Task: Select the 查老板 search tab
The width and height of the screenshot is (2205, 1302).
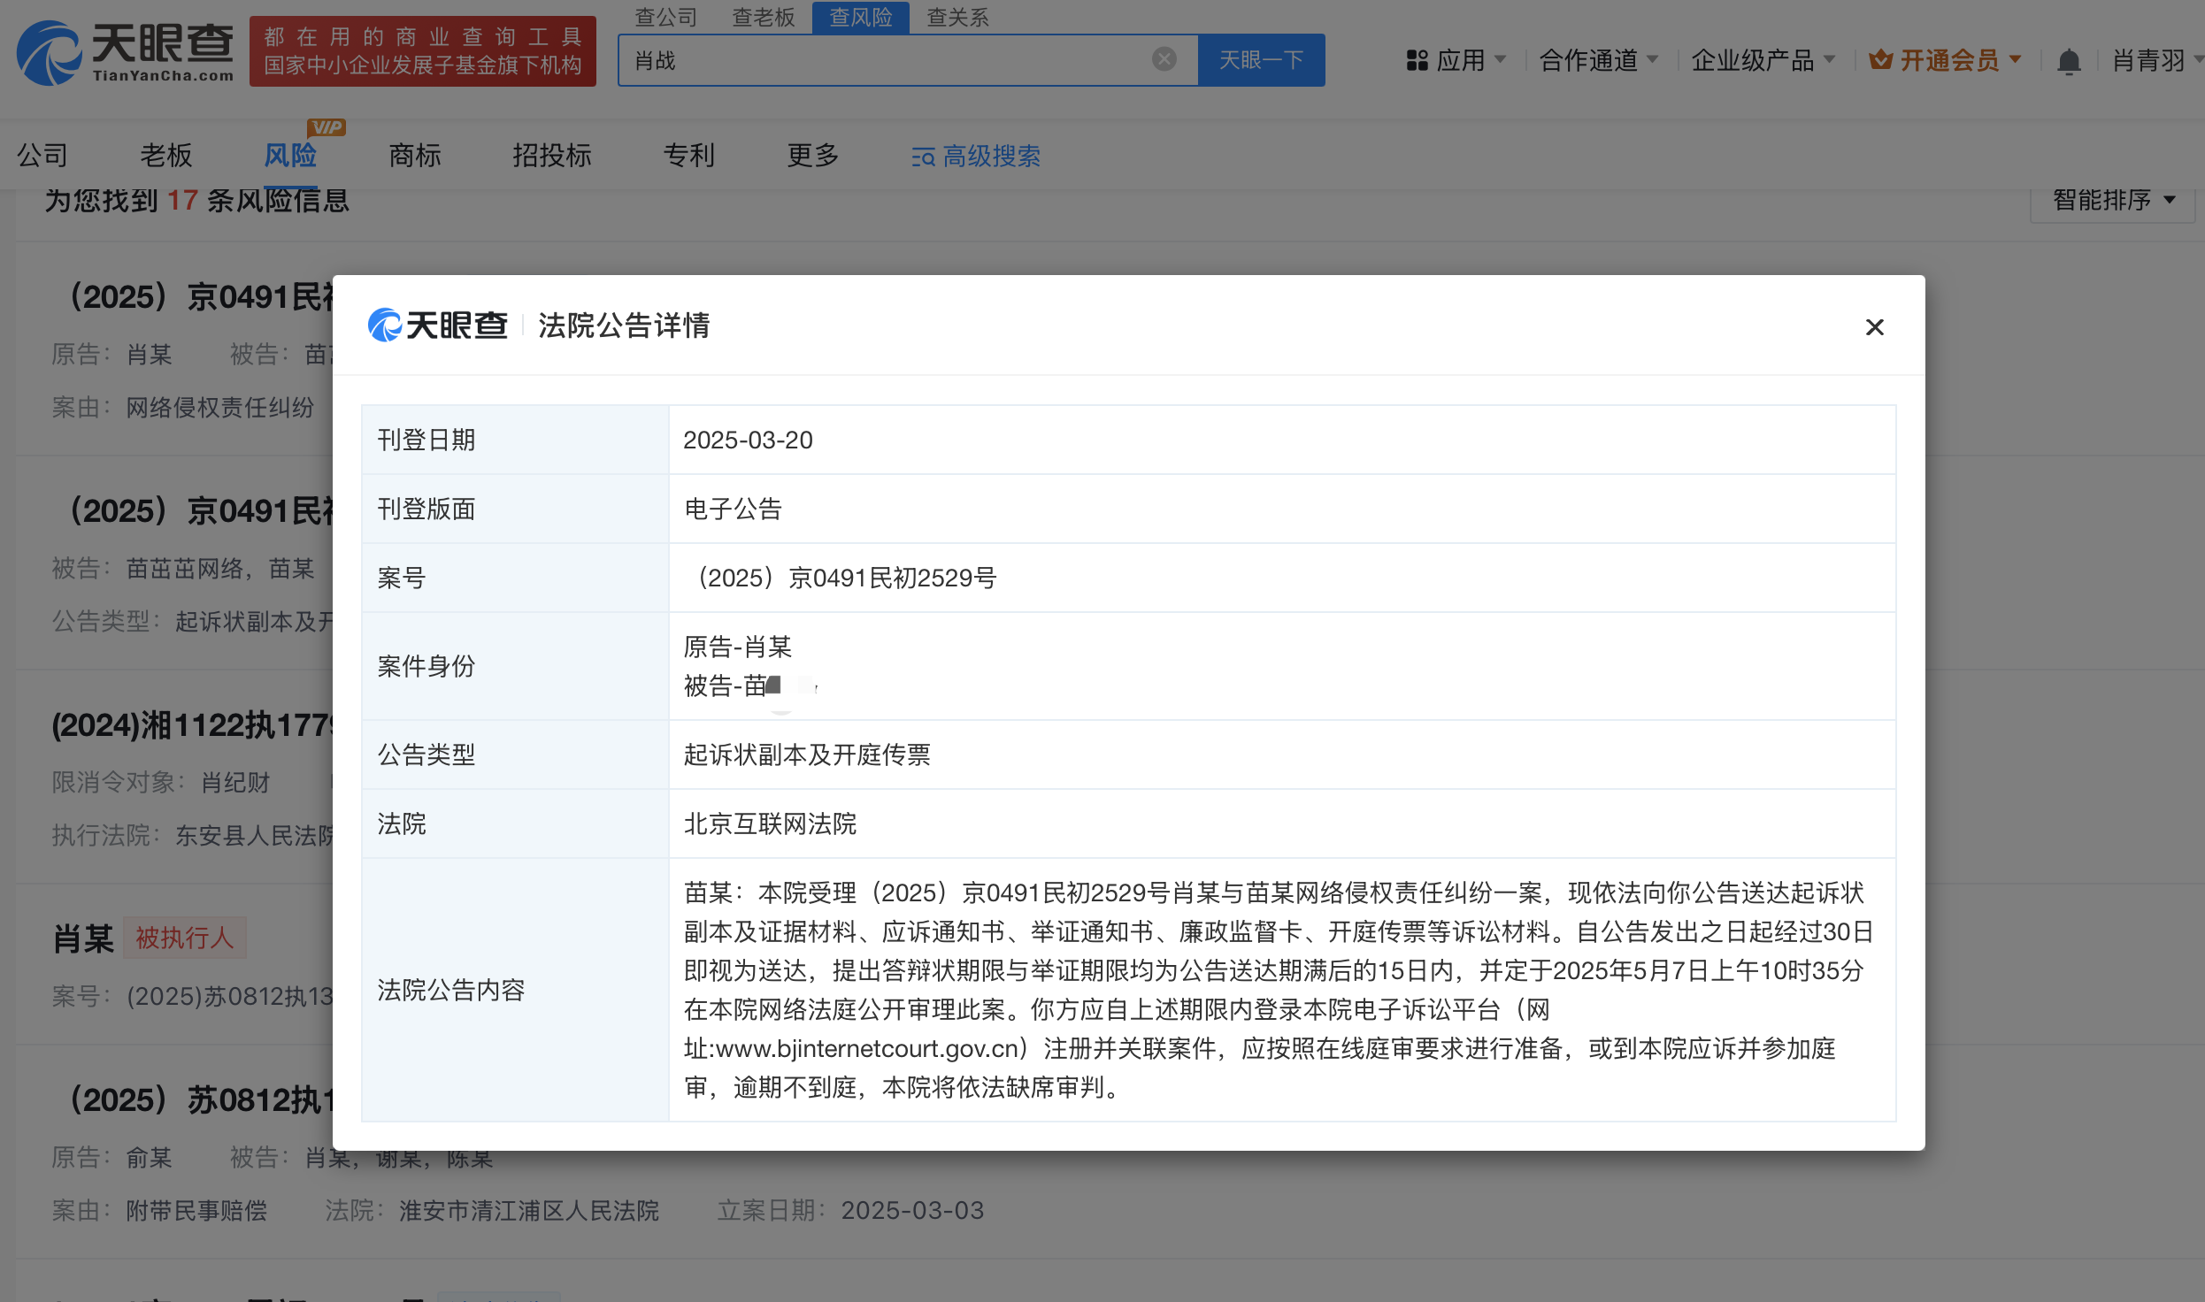Action: [x=764, y=17]
